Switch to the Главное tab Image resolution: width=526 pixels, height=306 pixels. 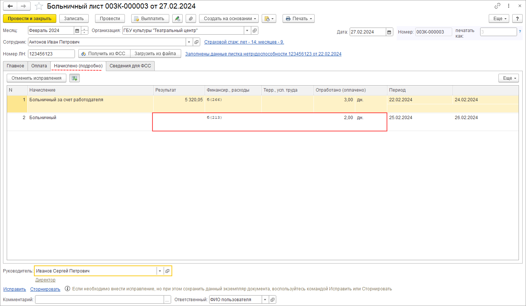tap(15, 66)
